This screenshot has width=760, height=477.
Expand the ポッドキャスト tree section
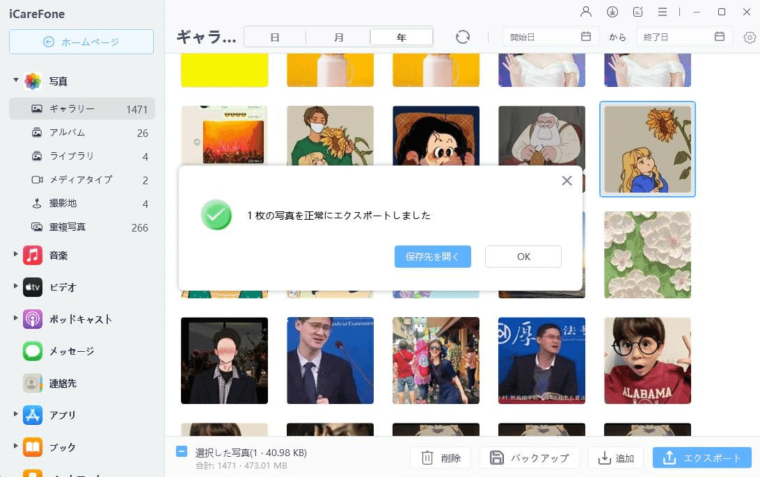[15, 318]
